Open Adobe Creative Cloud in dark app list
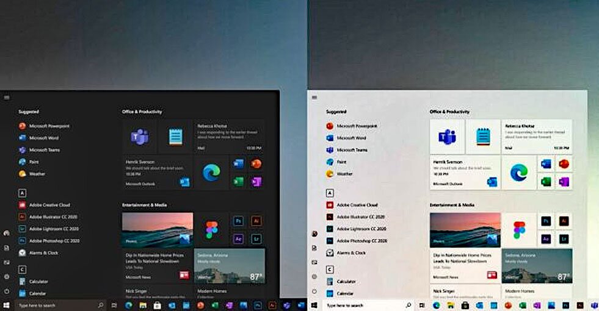This screenshot has height=311, width=599. pyautogui.click(x=45, y=205)
